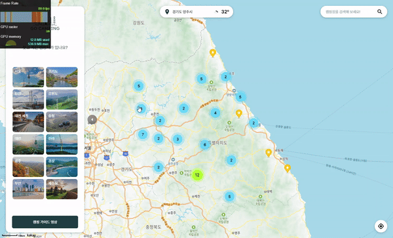Click the 강원도 map label
393x238 pixels.
click(139, 23)
